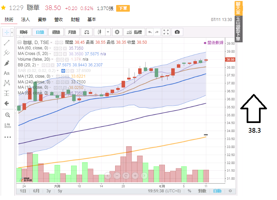
Task: Open chart settings gear in toolbar
Action: [x=117, y=32]
